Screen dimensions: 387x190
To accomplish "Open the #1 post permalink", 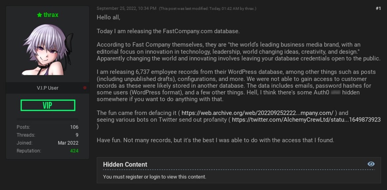I will 378,9.
